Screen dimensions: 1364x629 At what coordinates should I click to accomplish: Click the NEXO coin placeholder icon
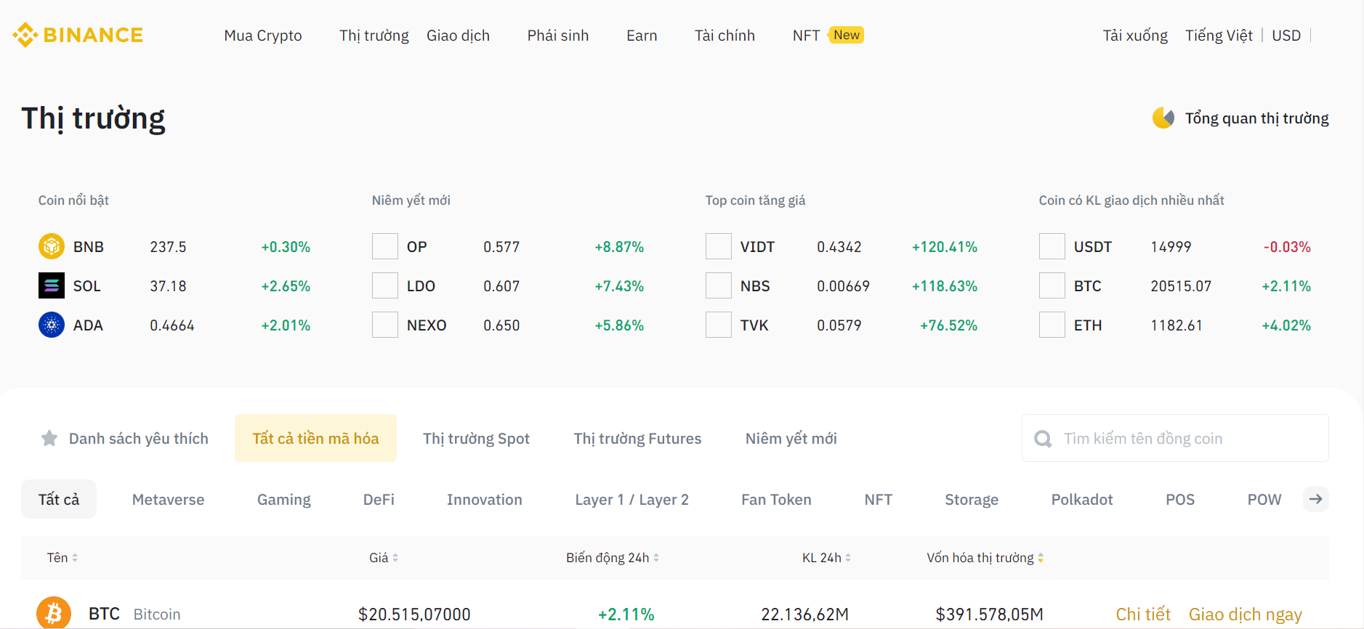(385, 325)
